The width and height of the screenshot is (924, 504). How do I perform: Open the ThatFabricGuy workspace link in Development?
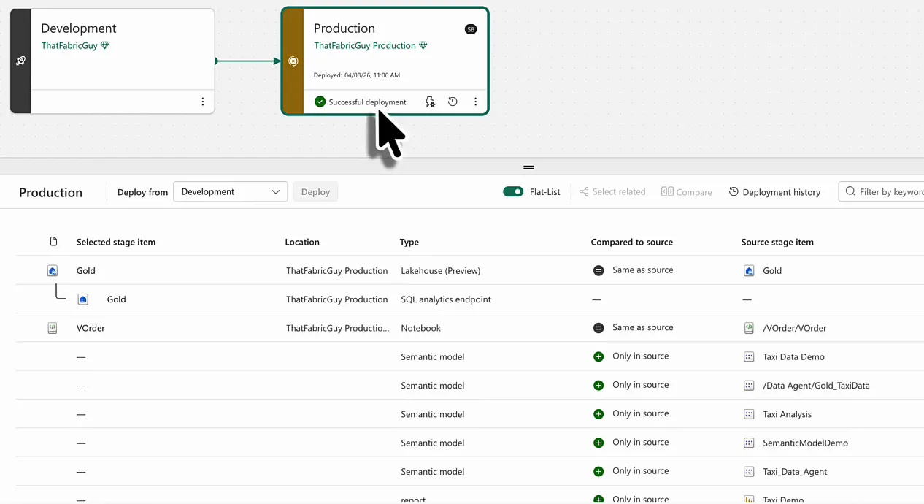(x=69, y=45)
